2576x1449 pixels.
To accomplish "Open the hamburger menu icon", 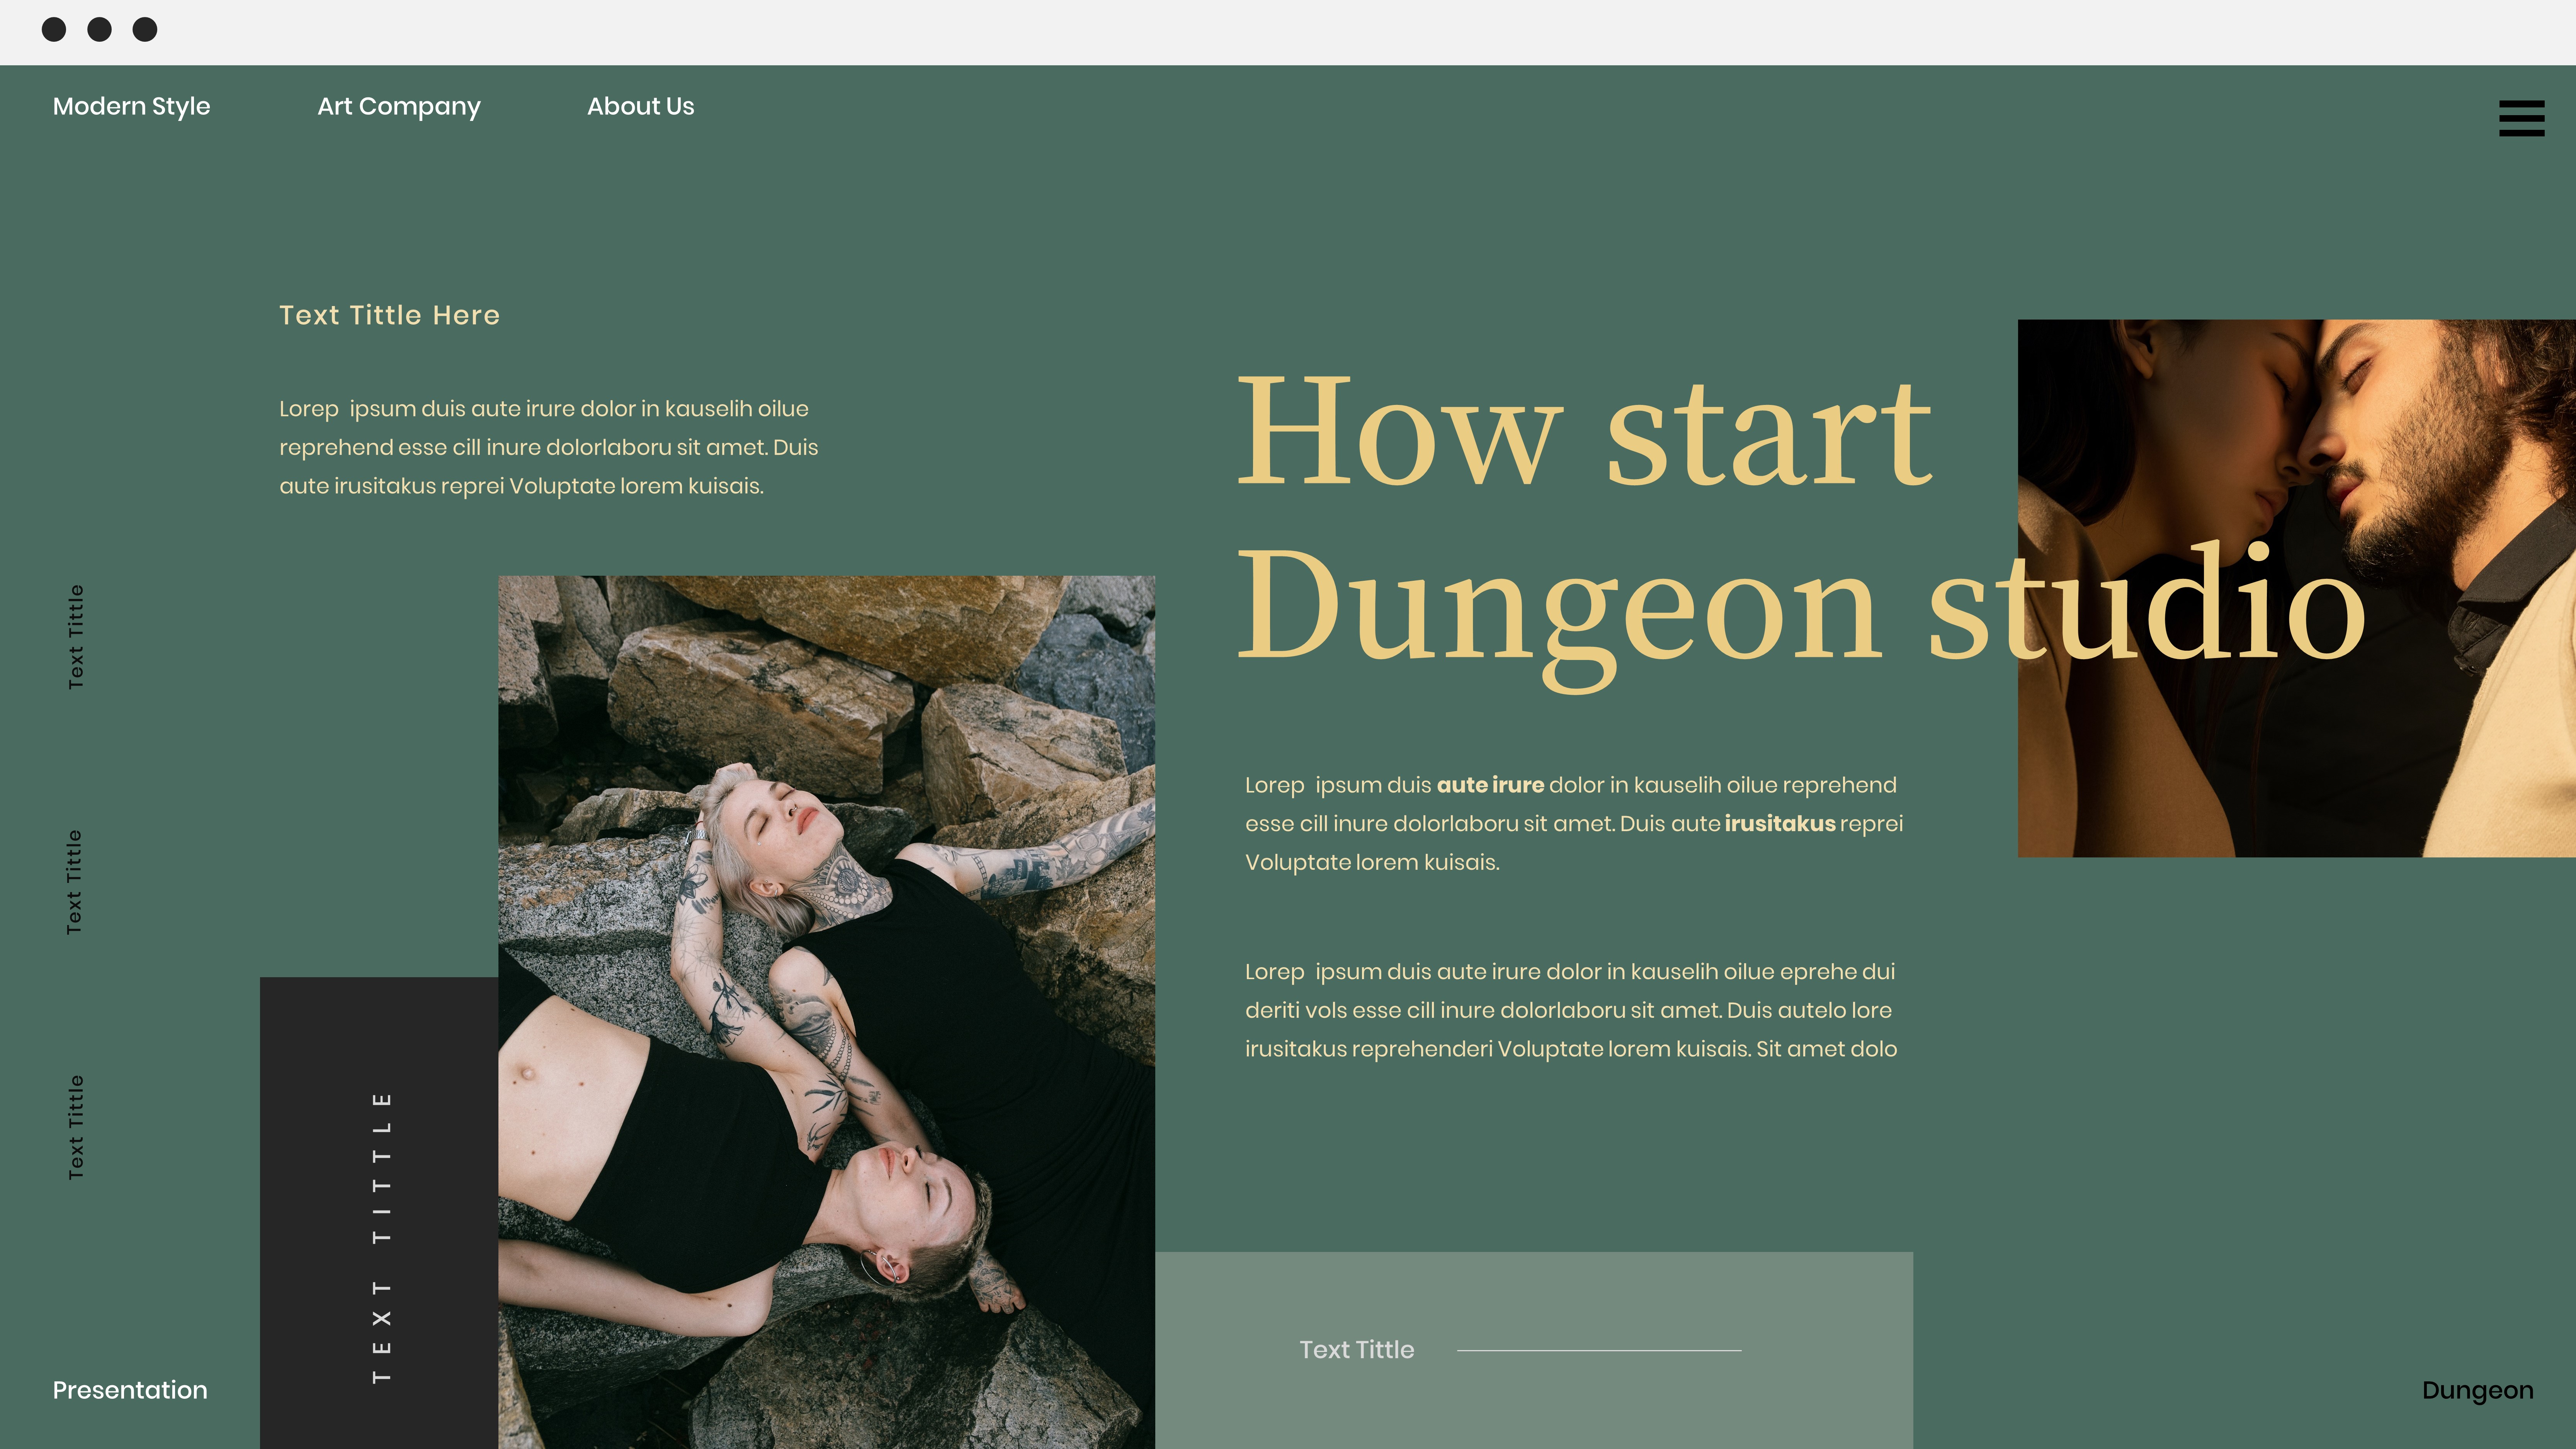I will [2521, 118].
